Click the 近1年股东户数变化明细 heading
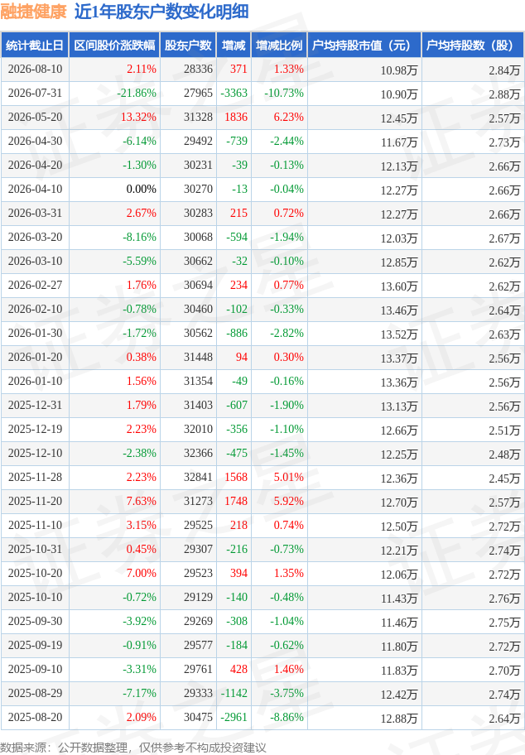Viewport: 525px width, 755px height. click(161, 12)
